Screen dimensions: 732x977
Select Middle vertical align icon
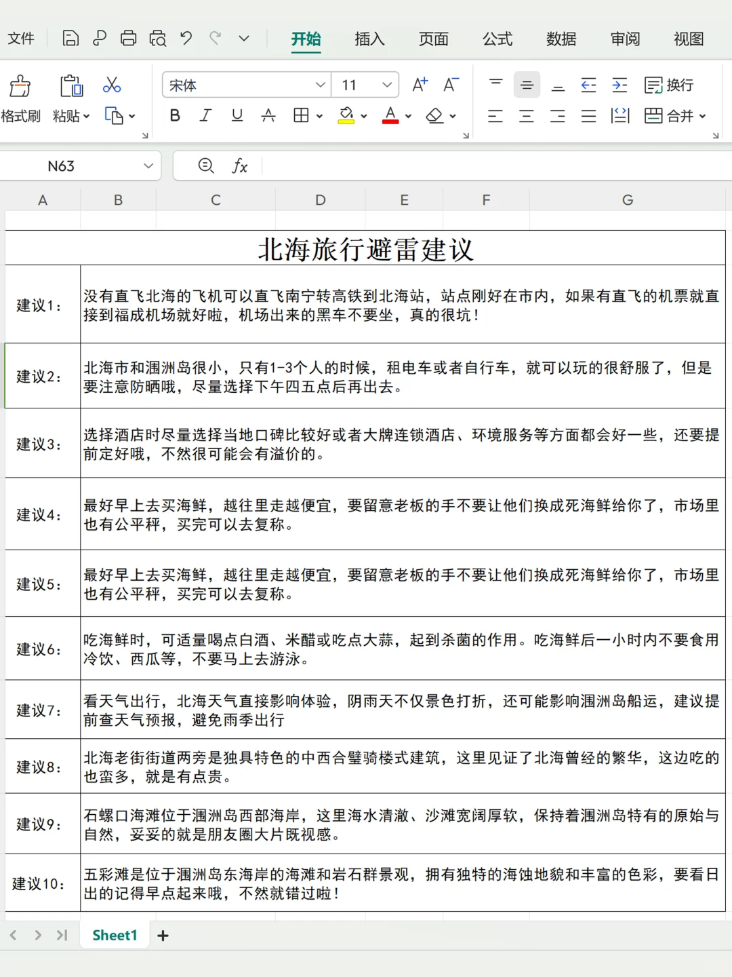click(527, 85)
